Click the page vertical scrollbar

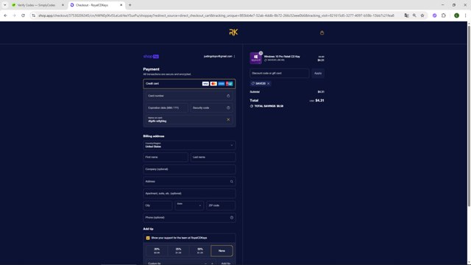(469, 116)
